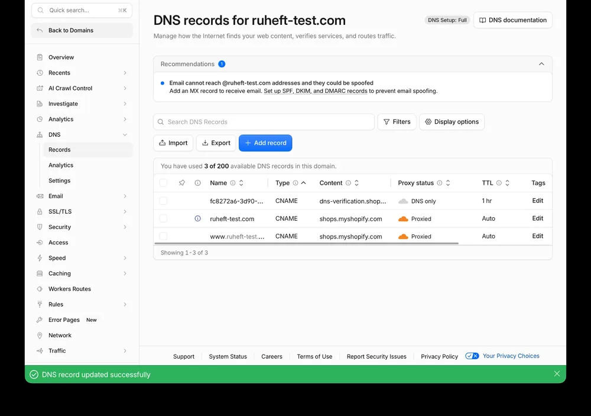This screenshot has height=416, width=591.
Task: Open DNS Settings submenu item
Action: pos(88,181)
